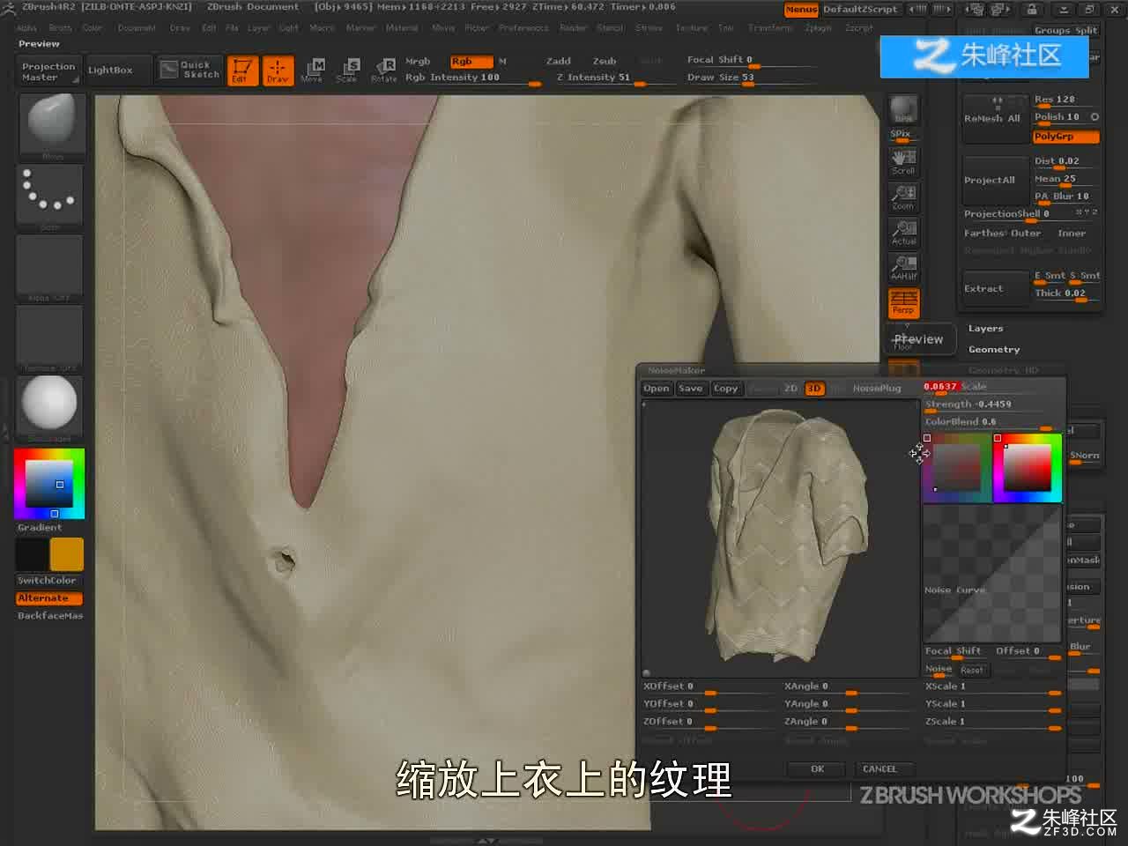The image size is (1128, 846).
Task: Open the material sphere selector
Action: 50,407
